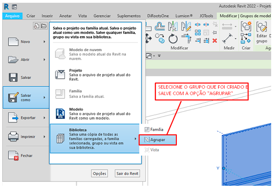The image size is (273, 188).
Task: Switch to the Vista ribbon tab
Action: [82, 16]
